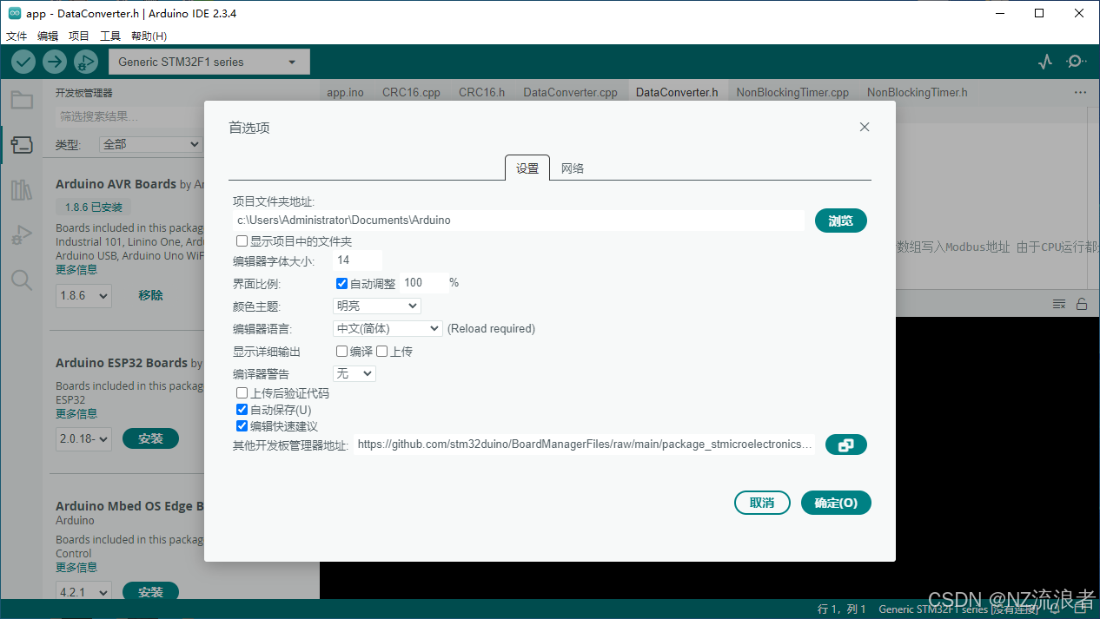The image size is (1100, 619).
Task: Click the 项目文件夹地址 path field
Action: click(519, 221)
